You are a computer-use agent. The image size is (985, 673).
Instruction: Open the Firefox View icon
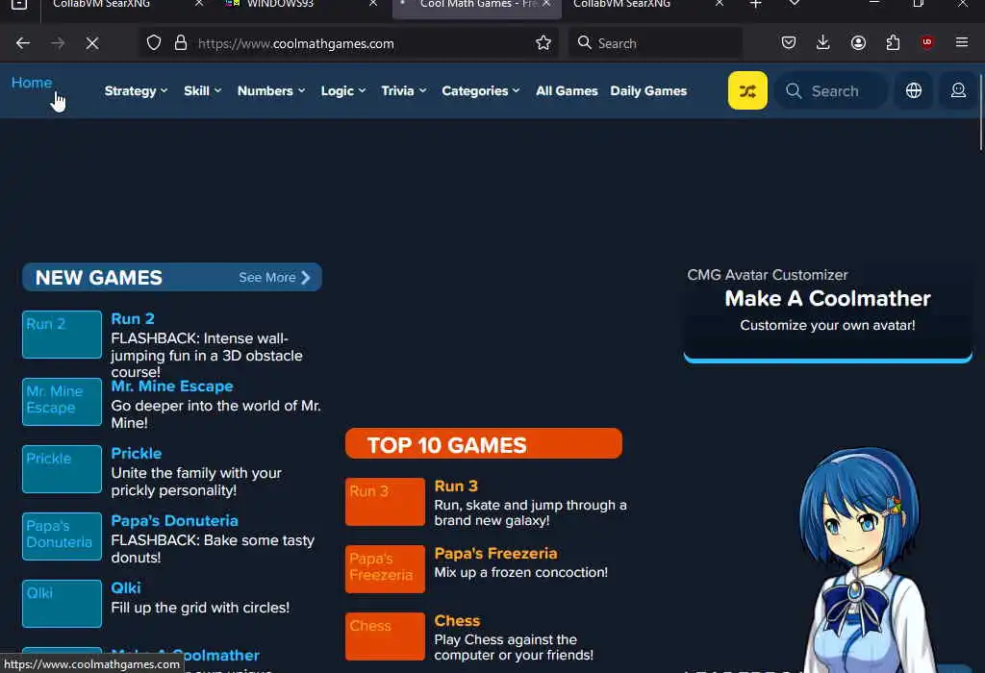click(19, 5)
